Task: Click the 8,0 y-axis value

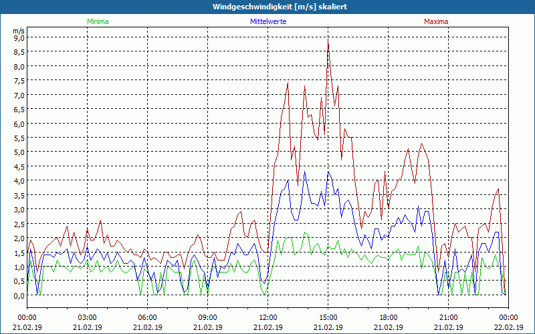Action: click(19, 66)
